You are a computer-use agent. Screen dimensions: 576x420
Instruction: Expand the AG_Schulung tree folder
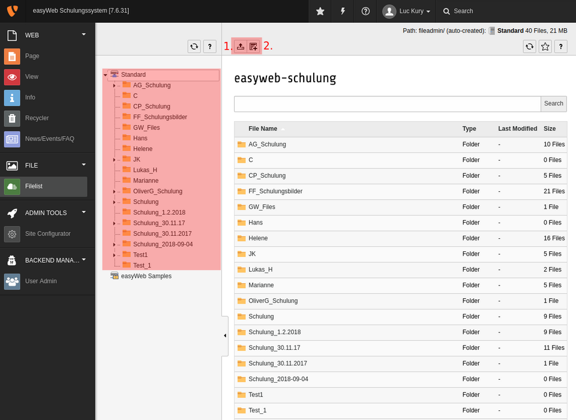[114, 86]
